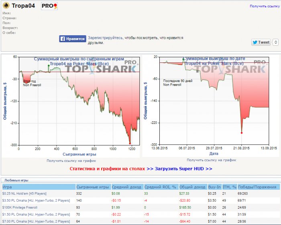Click the 332 games played cell
Viewport: 281px width, 225px height.
coord(79,193)
